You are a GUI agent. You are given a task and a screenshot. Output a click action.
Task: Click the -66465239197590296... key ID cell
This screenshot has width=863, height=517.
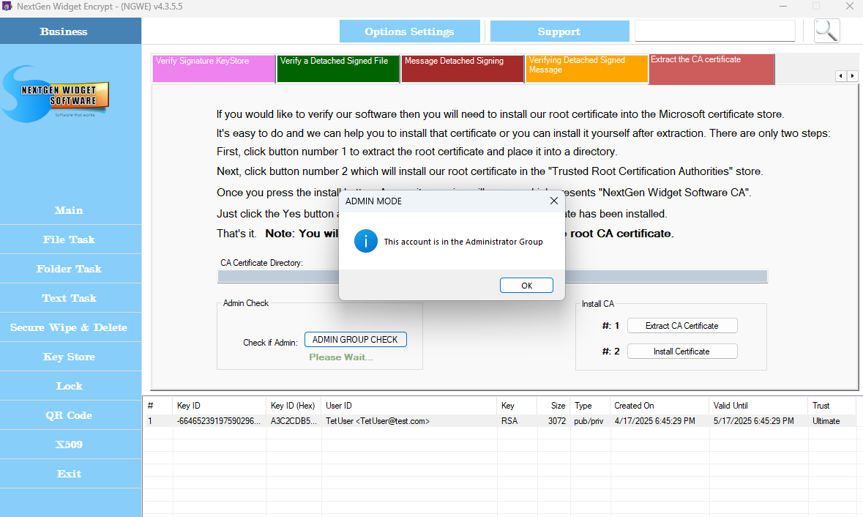click(x=219, y=421)
